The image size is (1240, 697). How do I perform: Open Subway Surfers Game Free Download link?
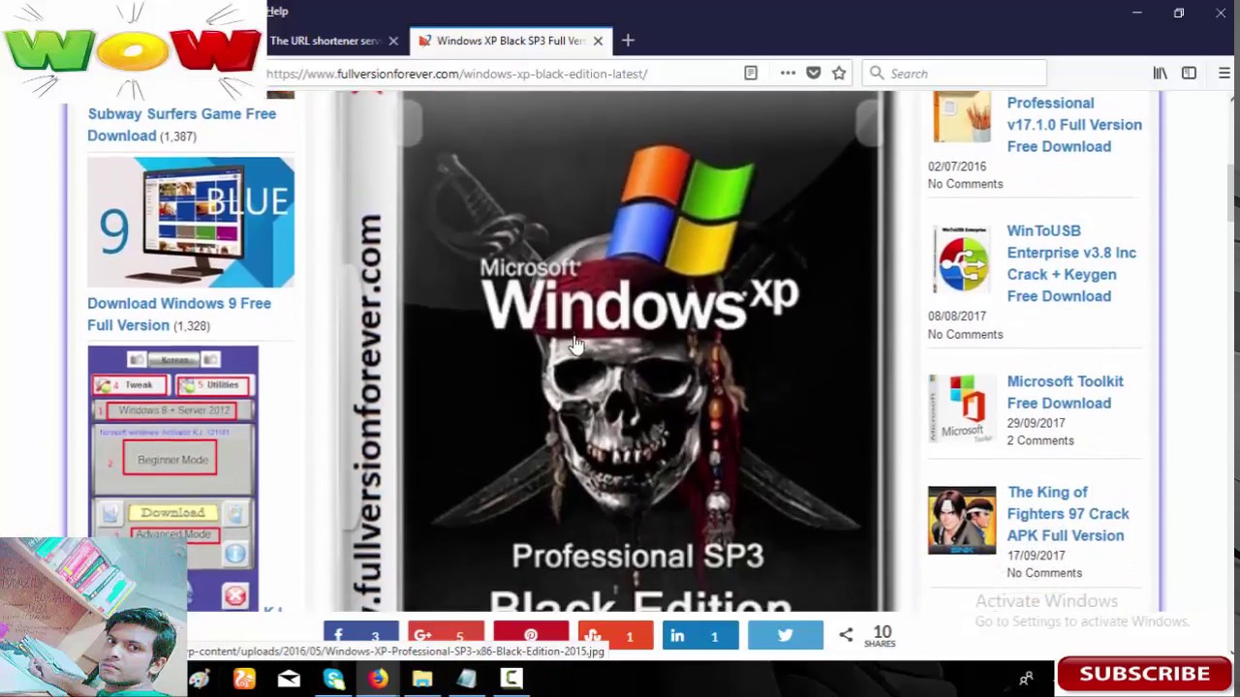point(181,125)
